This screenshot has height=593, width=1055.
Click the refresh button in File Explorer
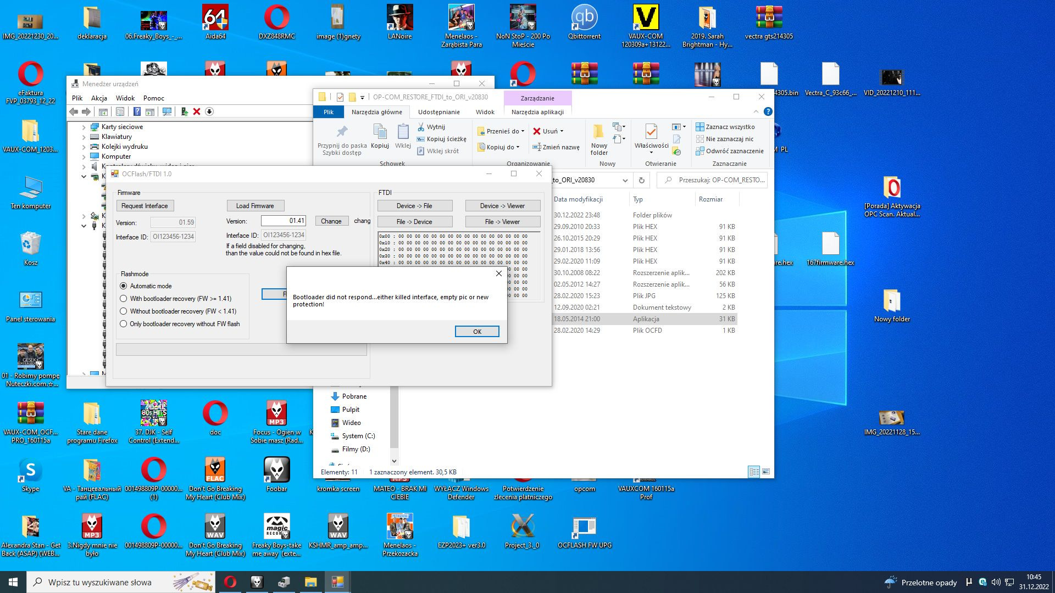coord(641,180)
